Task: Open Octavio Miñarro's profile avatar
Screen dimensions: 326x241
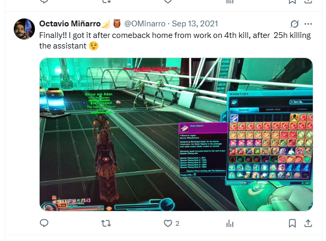Action: click(x=24, y=29)
